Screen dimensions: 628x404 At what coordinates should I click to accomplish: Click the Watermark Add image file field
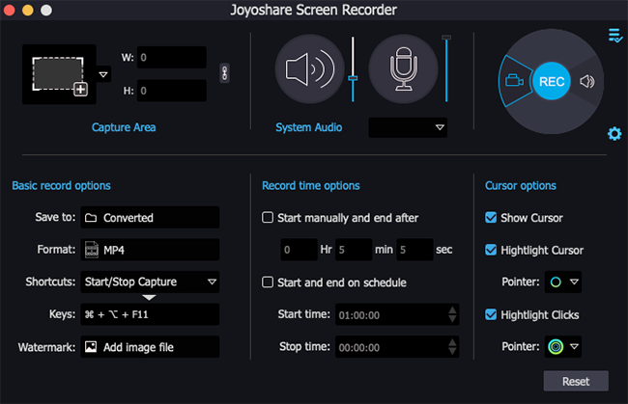(150, 347)
